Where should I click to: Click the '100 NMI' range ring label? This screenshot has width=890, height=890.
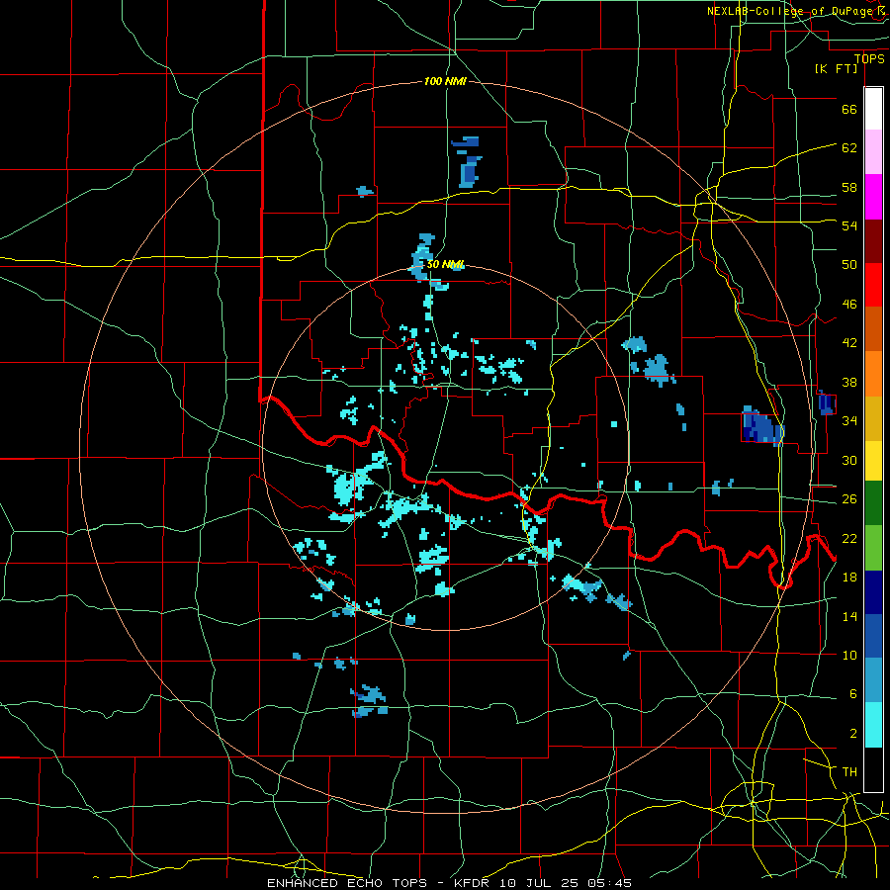(445, 82)
